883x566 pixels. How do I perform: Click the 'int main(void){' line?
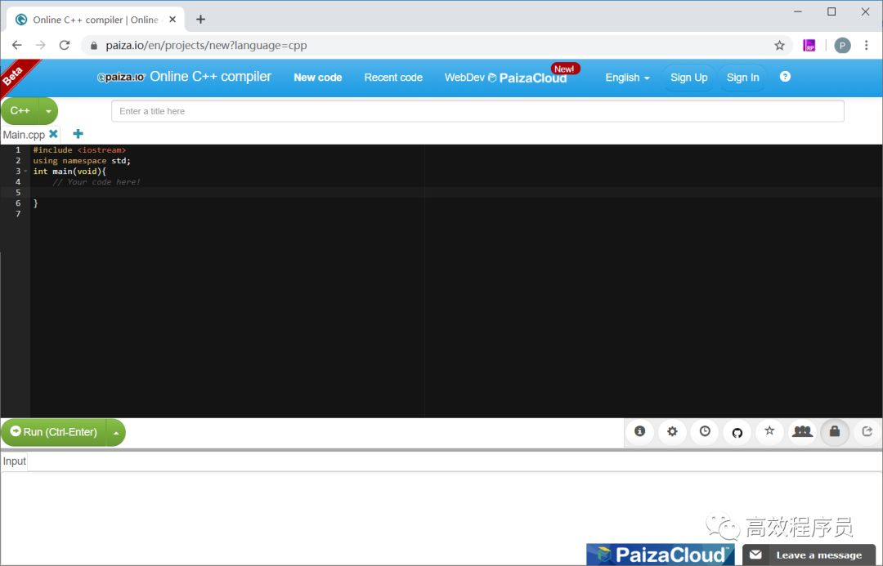[69, 172]
